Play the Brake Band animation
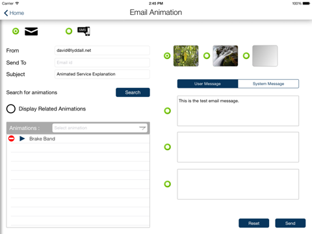The width and height of the screenshot is (312, 234). 22,138
